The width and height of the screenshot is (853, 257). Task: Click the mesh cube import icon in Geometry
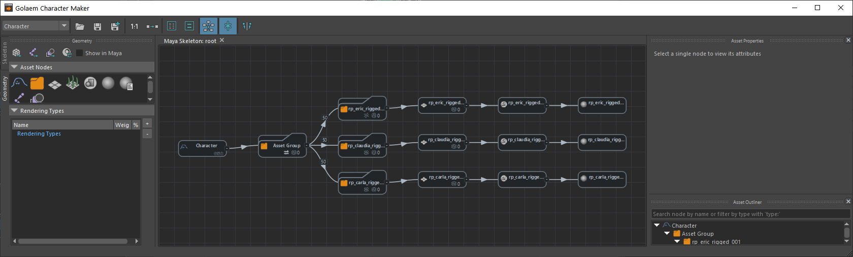[17, 53]
